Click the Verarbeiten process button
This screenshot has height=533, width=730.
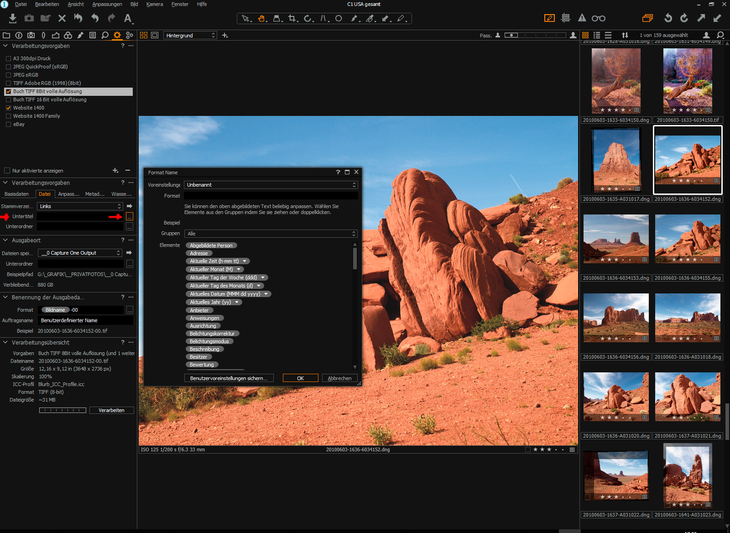[x=111, y=410]
